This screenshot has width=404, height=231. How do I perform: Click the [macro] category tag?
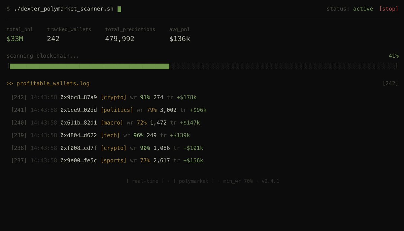(x=112, y=123)
